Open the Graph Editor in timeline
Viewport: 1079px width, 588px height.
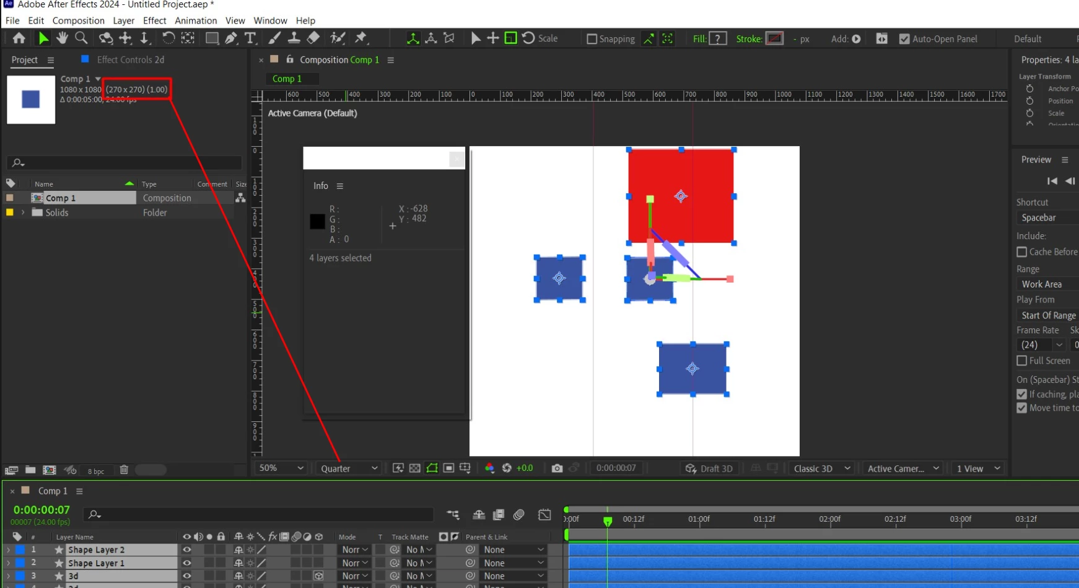pyautogui.click(x=544, y=514)
